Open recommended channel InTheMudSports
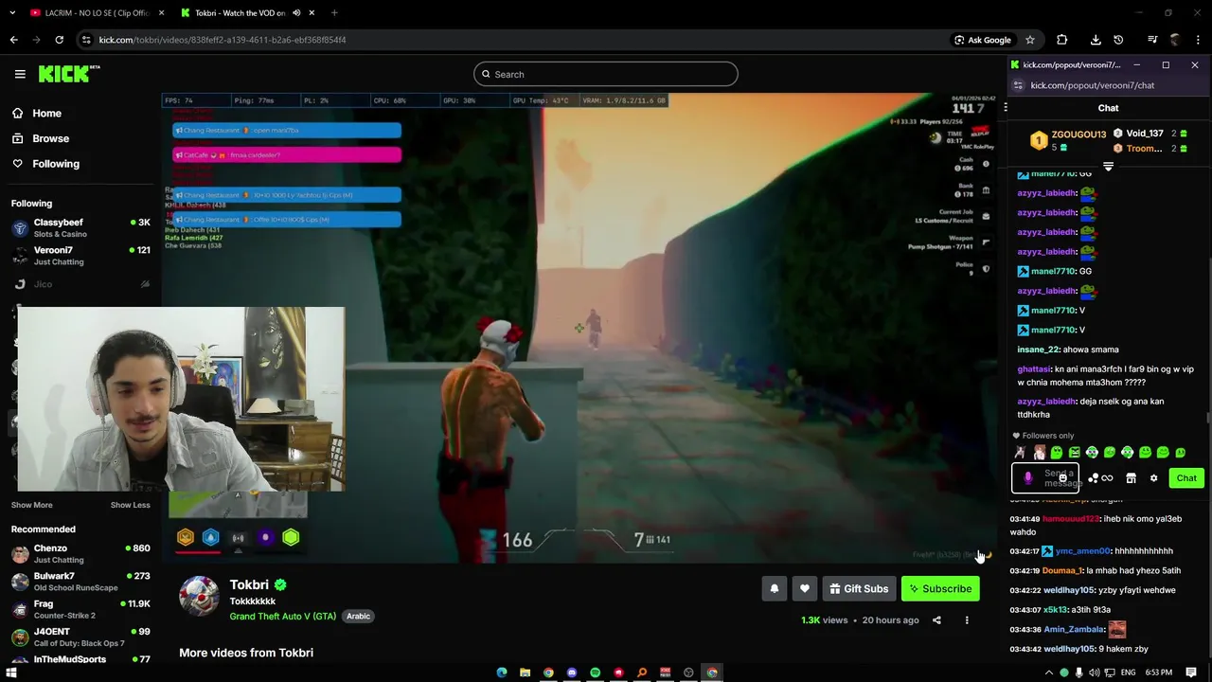Screen dimensions: 1212x682 point(80,659)
